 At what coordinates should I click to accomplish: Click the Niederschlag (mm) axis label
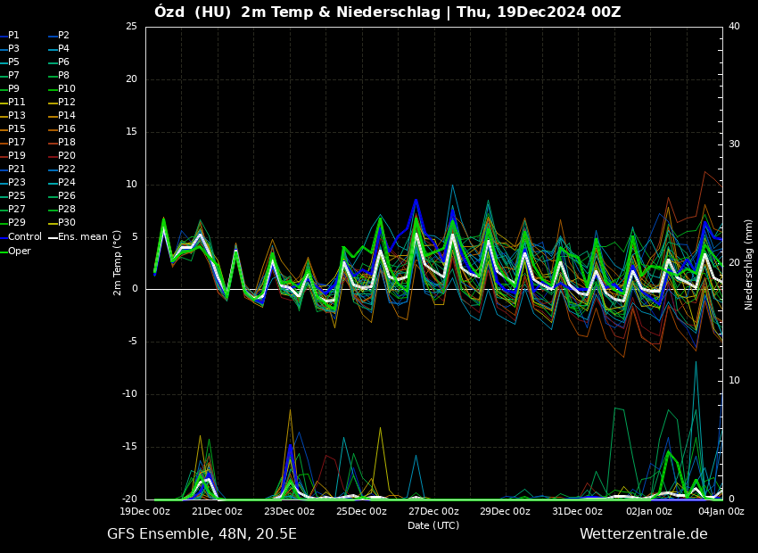749,264
